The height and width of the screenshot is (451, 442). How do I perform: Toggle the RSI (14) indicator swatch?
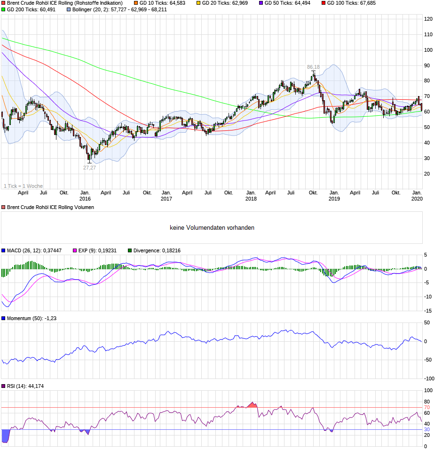point(4,386)
